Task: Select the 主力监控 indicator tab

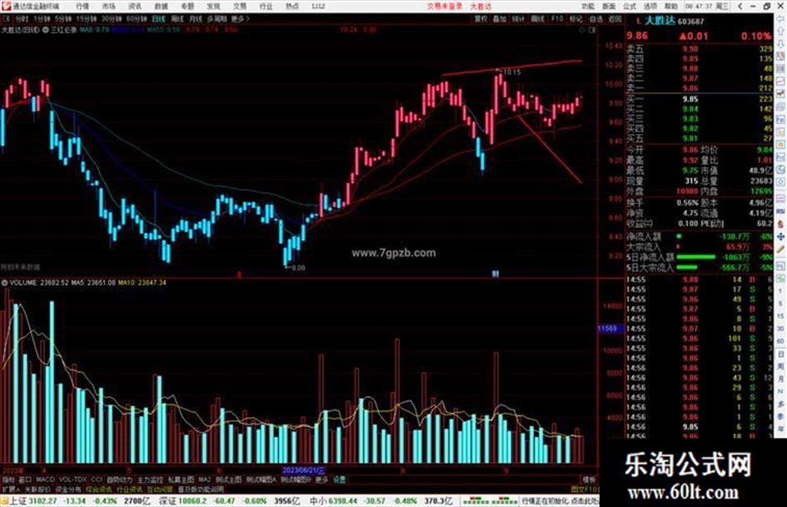Action: coord(150,480)
